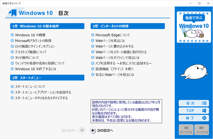Click bullet icon beside 'Microsoftアカウントの取得'
Screen dimensions: 213x139
[x=12, y=41]
